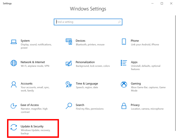Click 'Find my files, permissions' text
This screenshot has height=138, width=176.
90,109
